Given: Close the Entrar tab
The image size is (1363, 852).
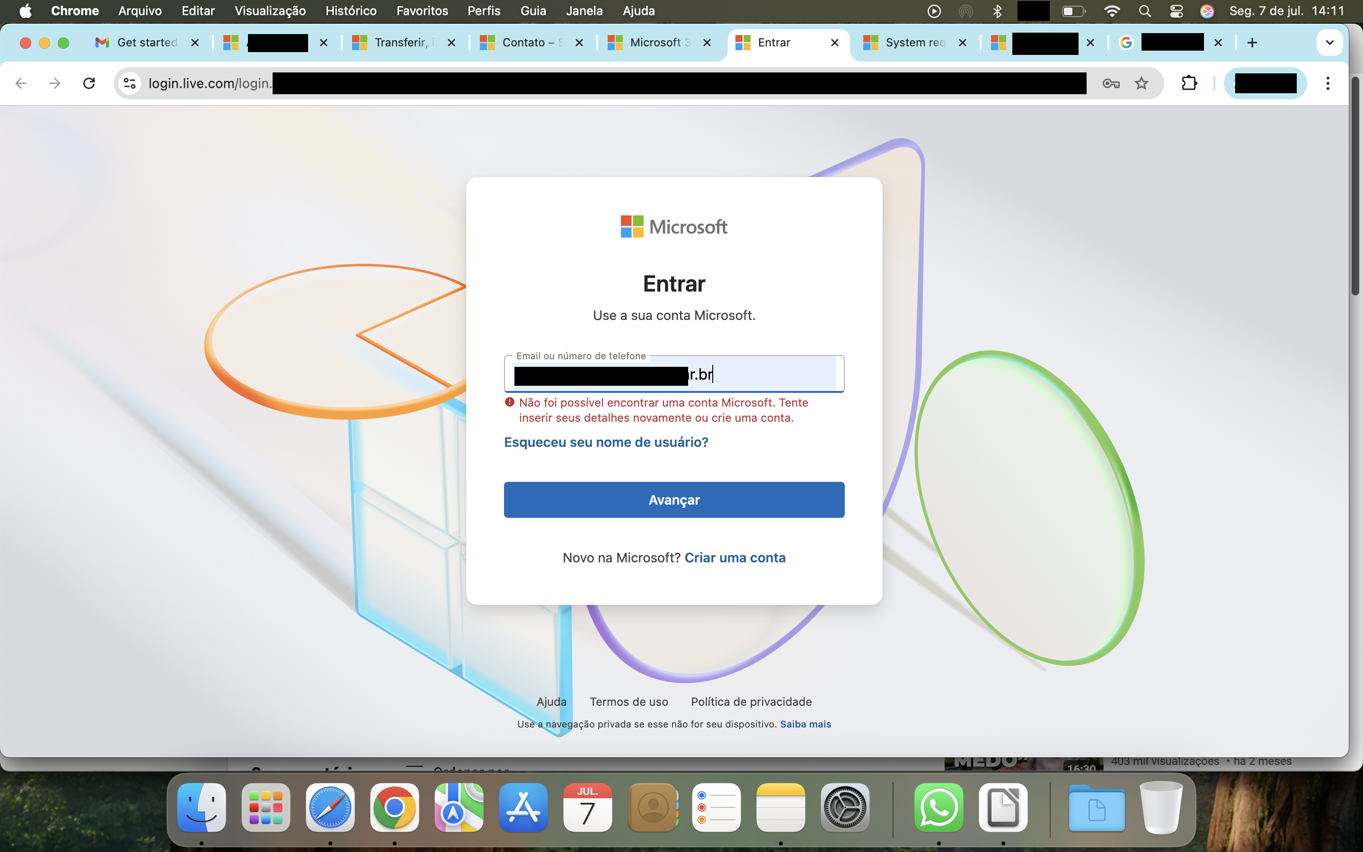Looking at the screenshot, I should (x=835, y=43).
